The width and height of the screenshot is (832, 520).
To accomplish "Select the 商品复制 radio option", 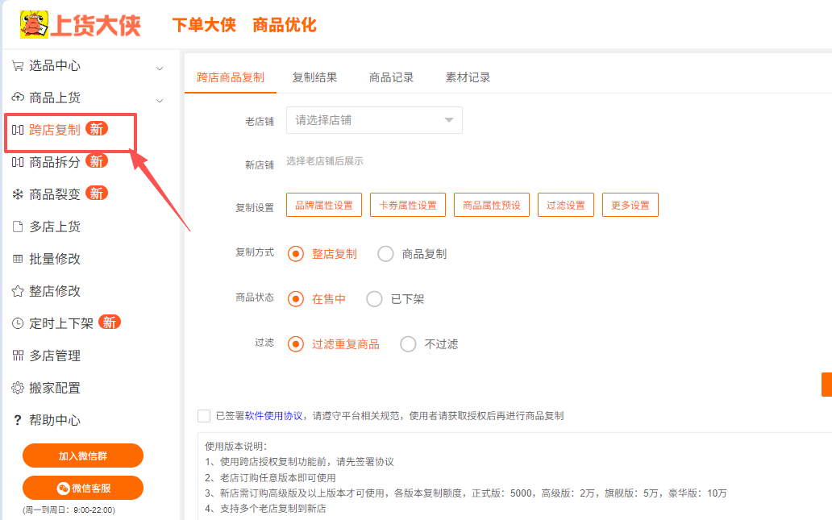I will [x=385, y=254].
